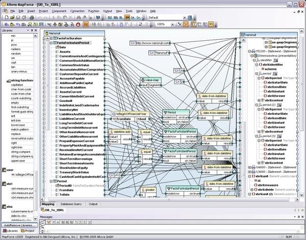Viewport: 306px width, 240px height.
Task: Toggle the last yellow button in second toolbar
Action: point(211,24)
